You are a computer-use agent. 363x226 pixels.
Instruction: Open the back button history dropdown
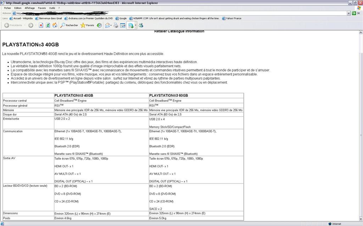[x=24, y=25]
